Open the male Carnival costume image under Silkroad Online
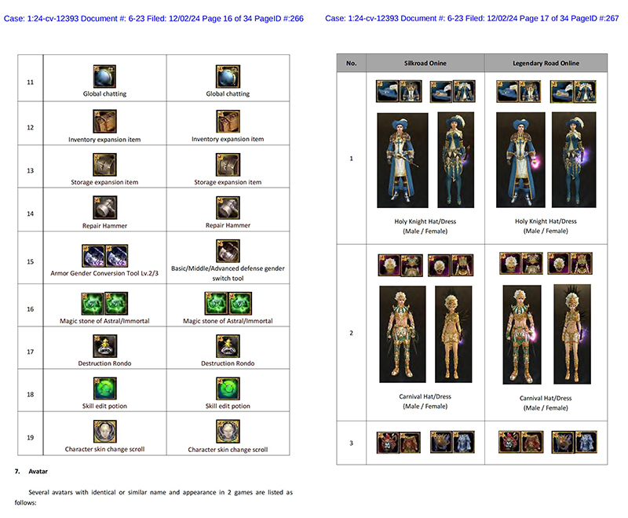This screenshot has height=518, width=628. click(403, 334)
